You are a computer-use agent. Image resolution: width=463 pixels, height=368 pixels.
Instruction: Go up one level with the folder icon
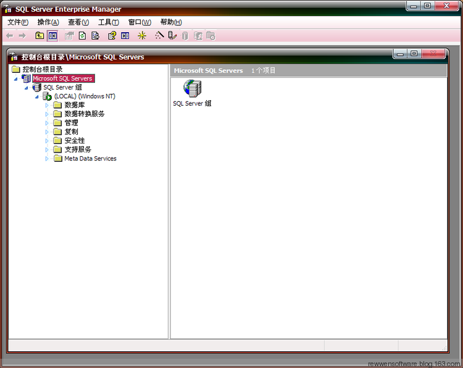40,36
